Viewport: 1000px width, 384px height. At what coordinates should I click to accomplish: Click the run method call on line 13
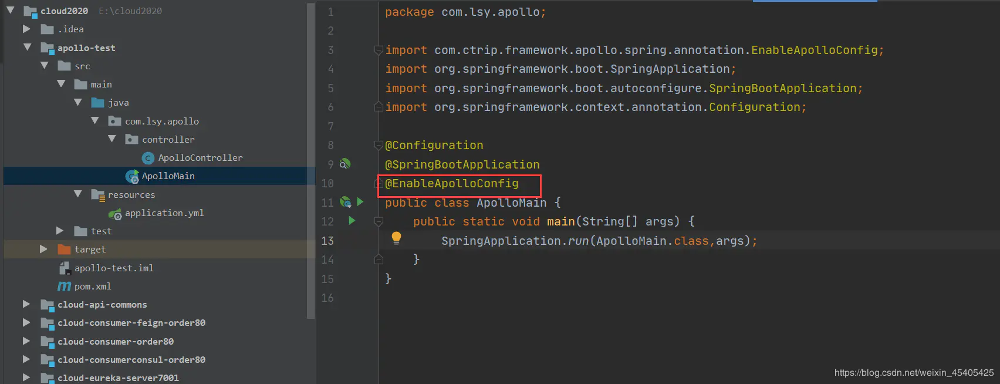[578, 241]
